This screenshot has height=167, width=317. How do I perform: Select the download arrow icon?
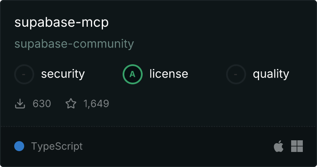point(20,104)
